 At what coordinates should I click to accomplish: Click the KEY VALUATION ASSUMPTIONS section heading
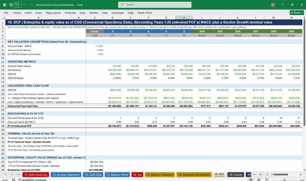click(47, 42)
